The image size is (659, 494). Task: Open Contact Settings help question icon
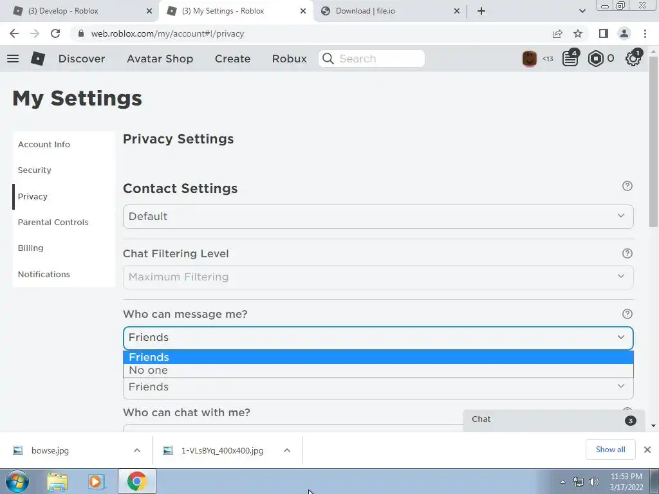[x=627, y=186]
